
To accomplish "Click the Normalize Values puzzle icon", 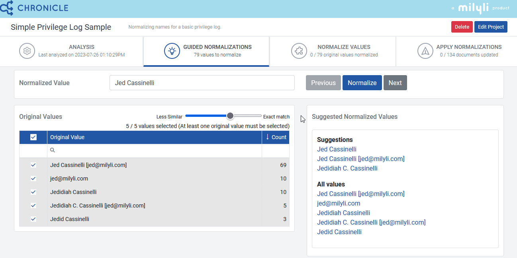I will 299,51.
